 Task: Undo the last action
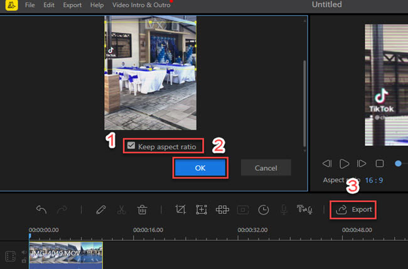click(x=41, y=210)
